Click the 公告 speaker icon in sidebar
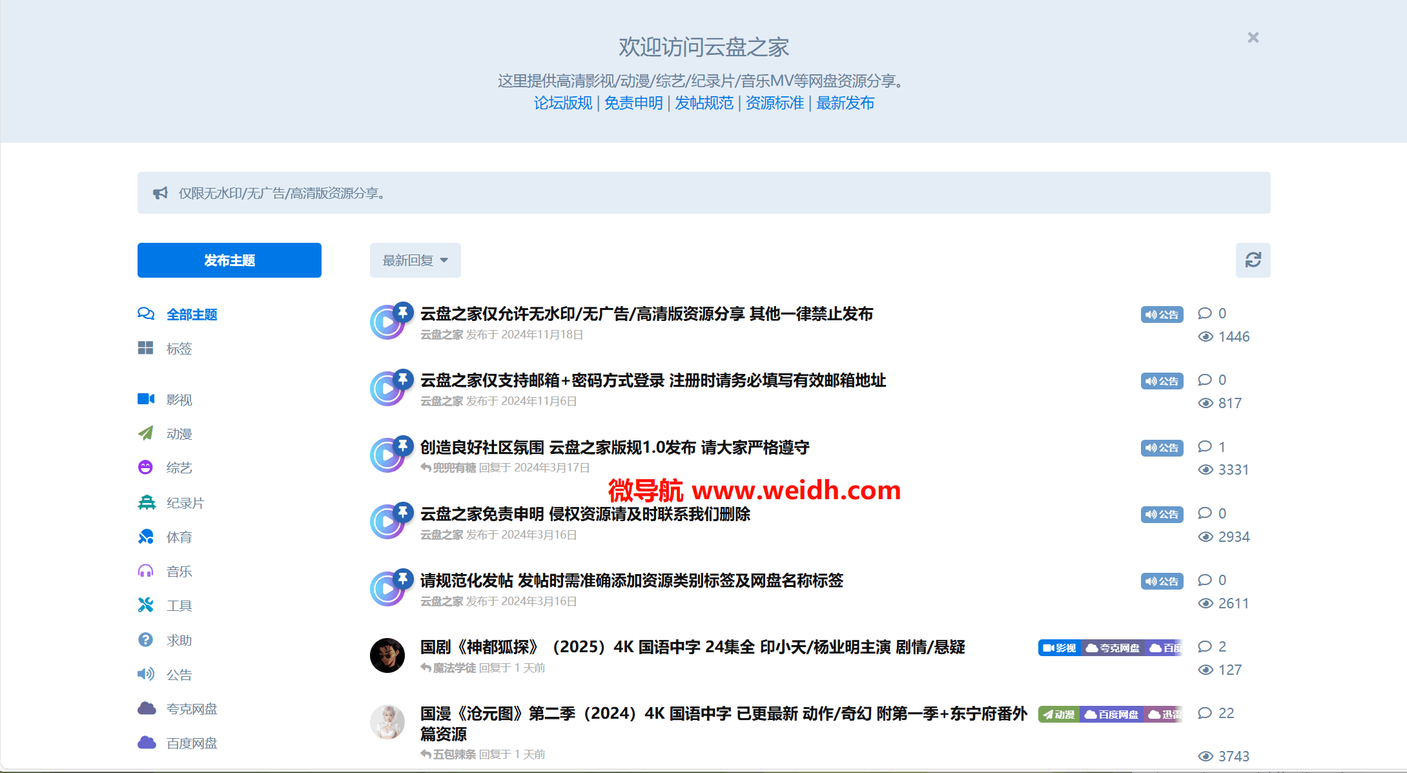Viewport: 1407px width, 773px height. (x=146, y=674)
